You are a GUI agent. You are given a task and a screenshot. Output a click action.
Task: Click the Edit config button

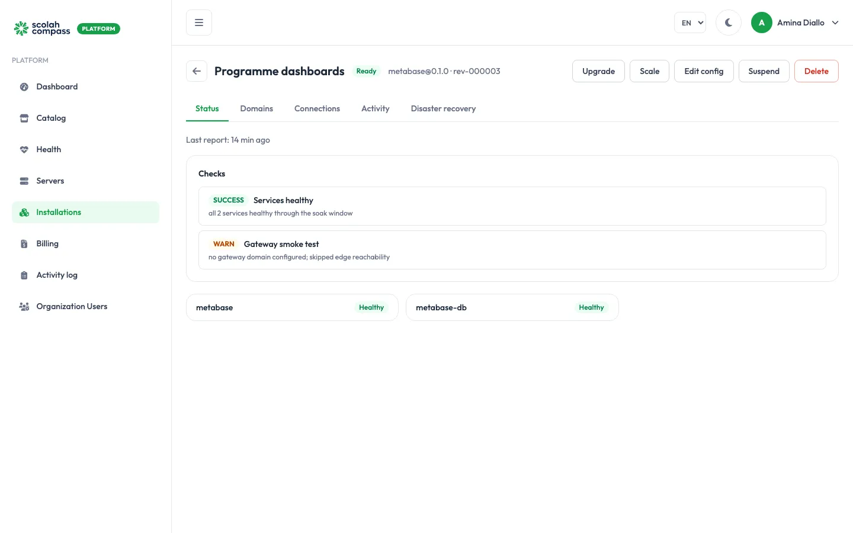[x=704, y=71]
